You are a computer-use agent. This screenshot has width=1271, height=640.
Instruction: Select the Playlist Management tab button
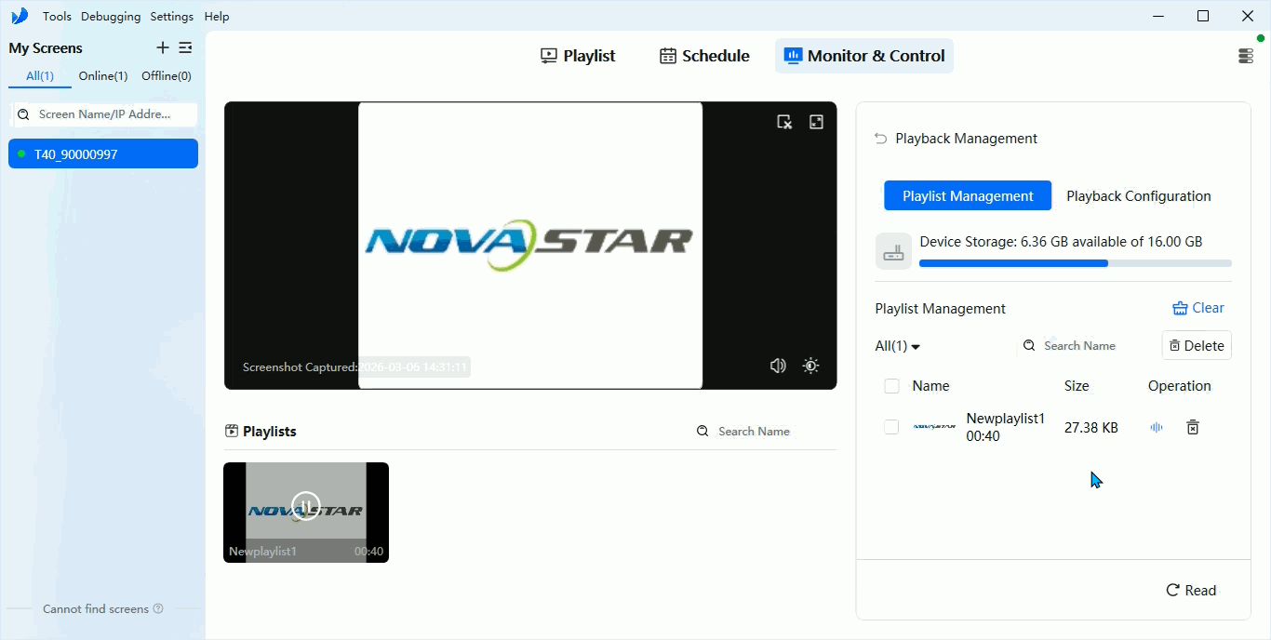968,196
